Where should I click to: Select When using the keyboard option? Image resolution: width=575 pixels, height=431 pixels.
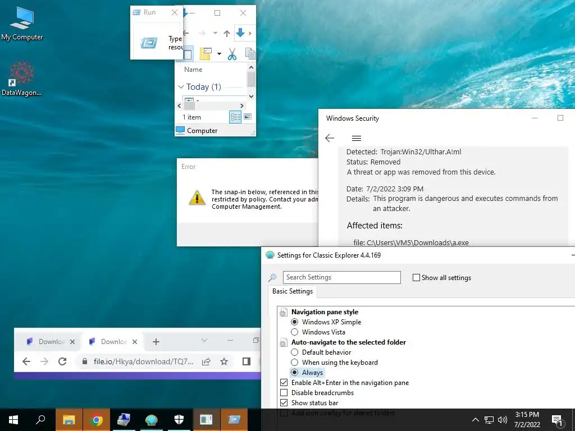[294, 363]
